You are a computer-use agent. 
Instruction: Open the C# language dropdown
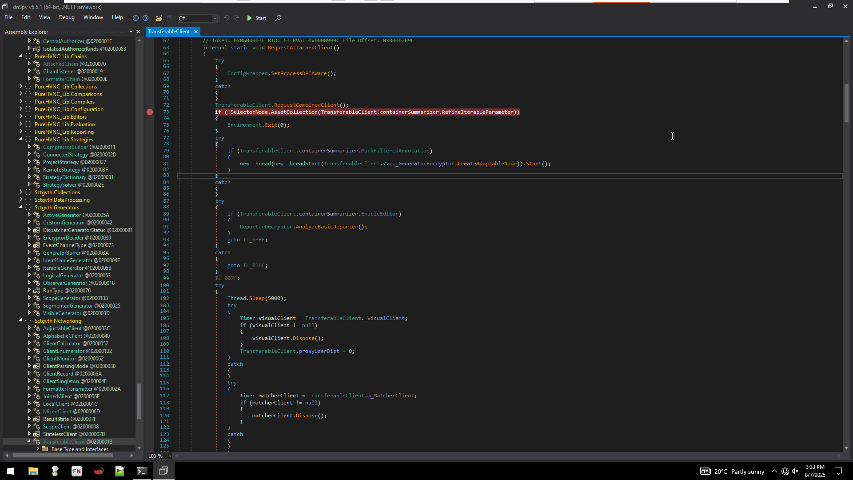215,18
